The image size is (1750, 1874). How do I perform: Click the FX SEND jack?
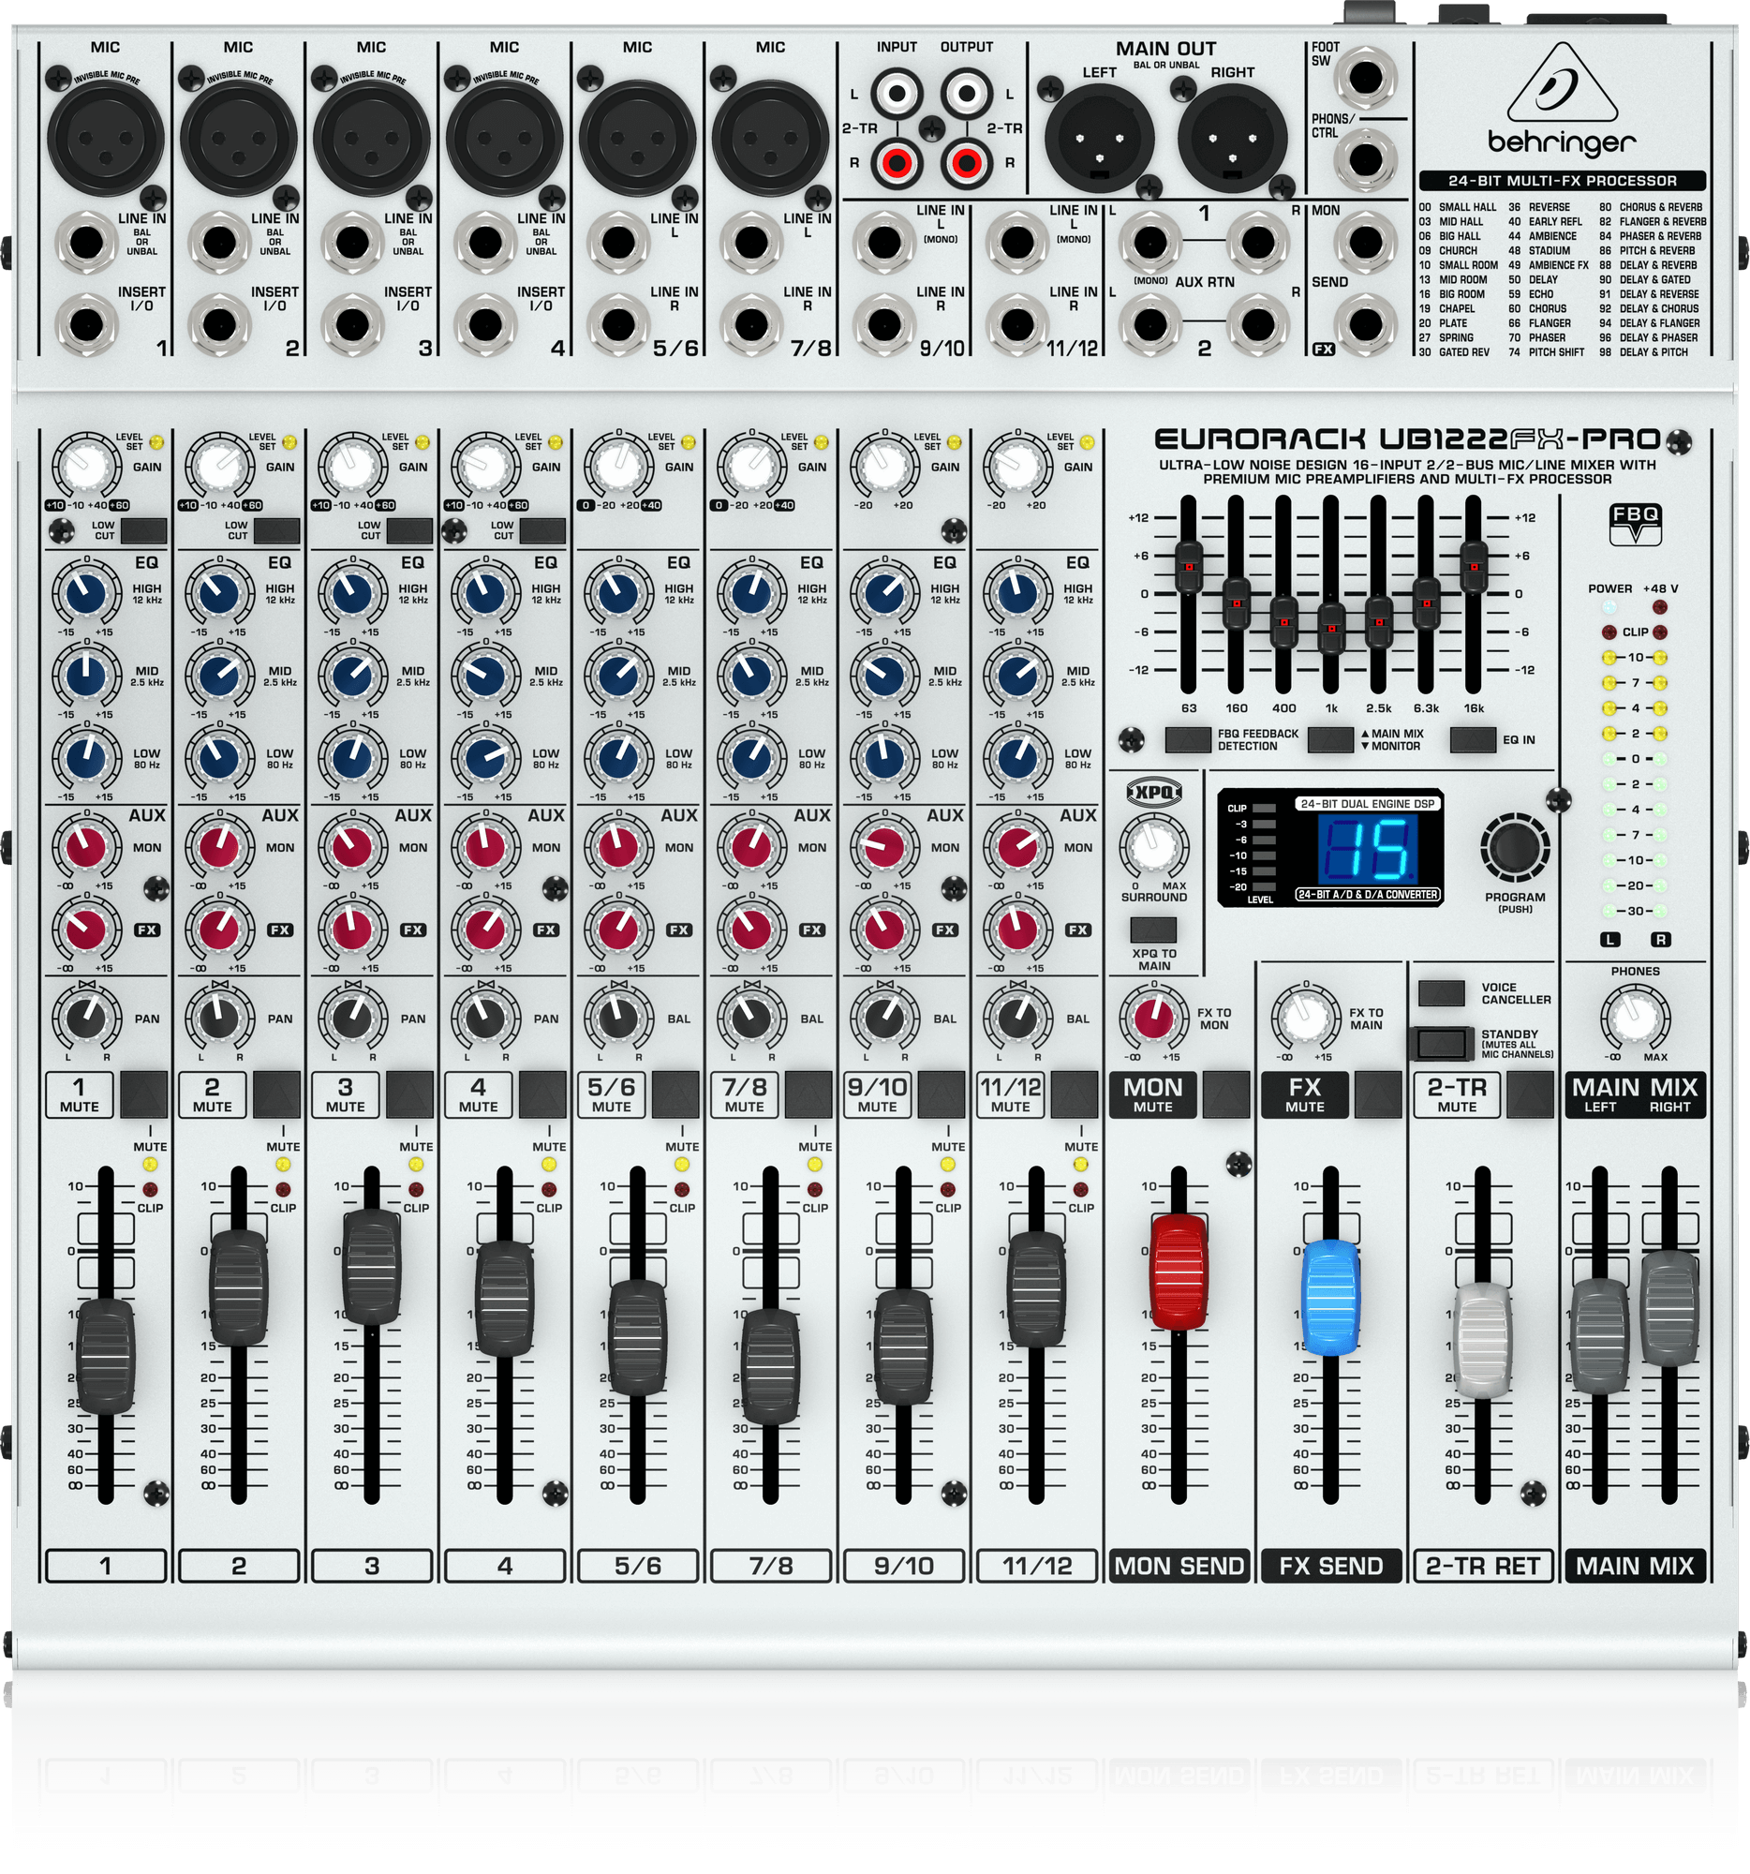(x=1366, y=325)
